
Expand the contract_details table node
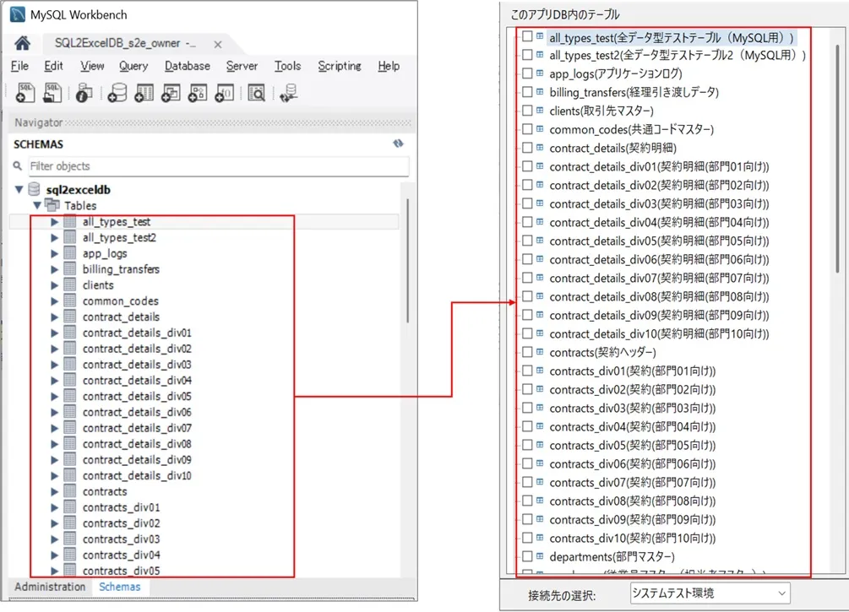tap(54, 317)
